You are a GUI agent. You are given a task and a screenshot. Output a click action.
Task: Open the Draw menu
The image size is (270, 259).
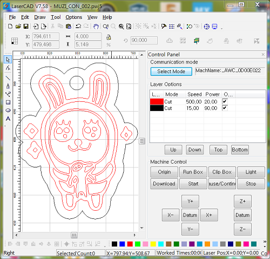click(x=40, y=17)
